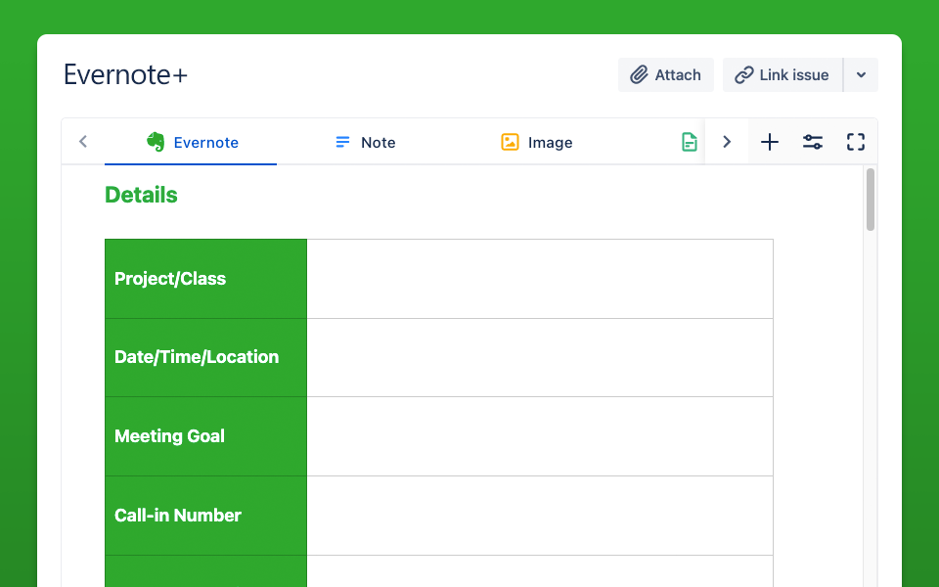Click the Note lines icon
The width and height of the screenshot is (939, 587).
coord(342,142)
